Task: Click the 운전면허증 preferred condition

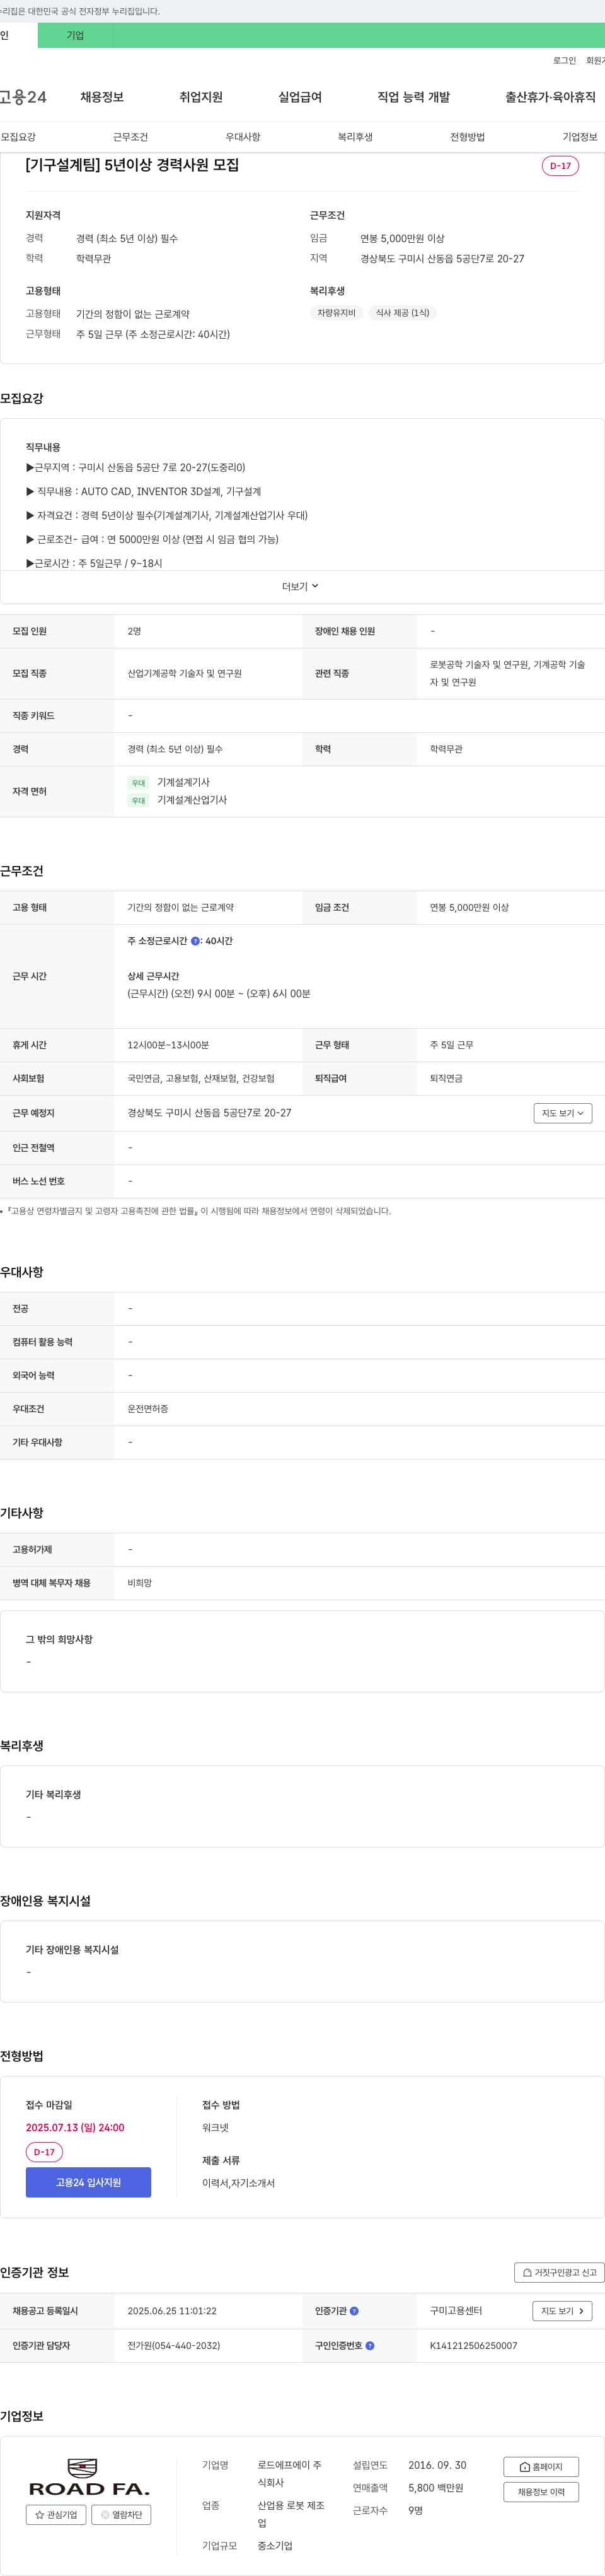Action: point(147,1409)
